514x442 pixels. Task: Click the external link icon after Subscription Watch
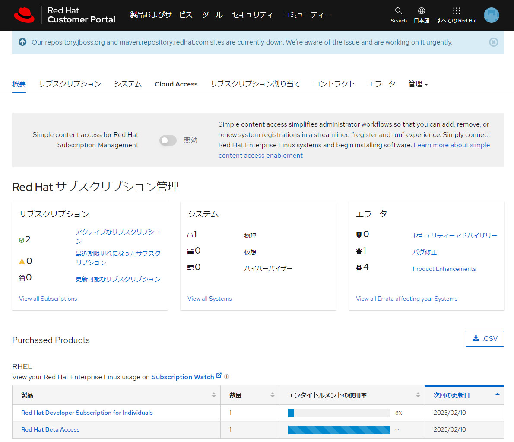tap(219, 375)
